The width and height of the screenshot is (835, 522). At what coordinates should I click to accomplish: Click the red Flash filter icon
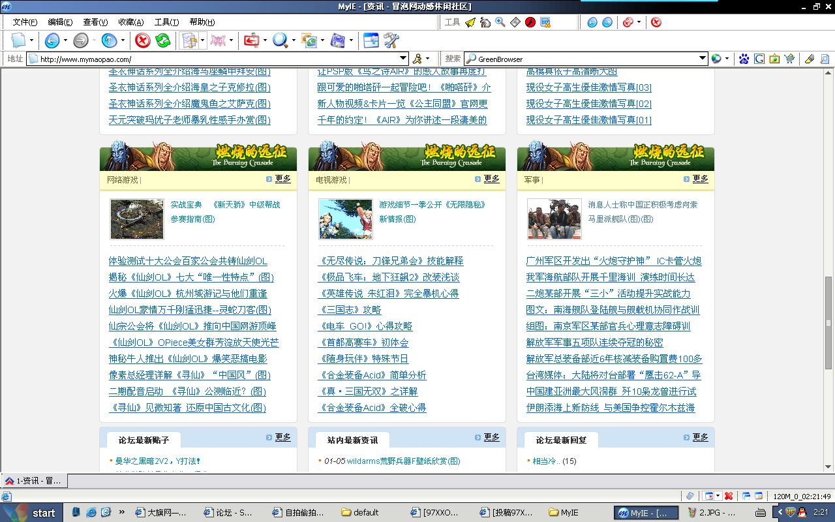[530, 22]
